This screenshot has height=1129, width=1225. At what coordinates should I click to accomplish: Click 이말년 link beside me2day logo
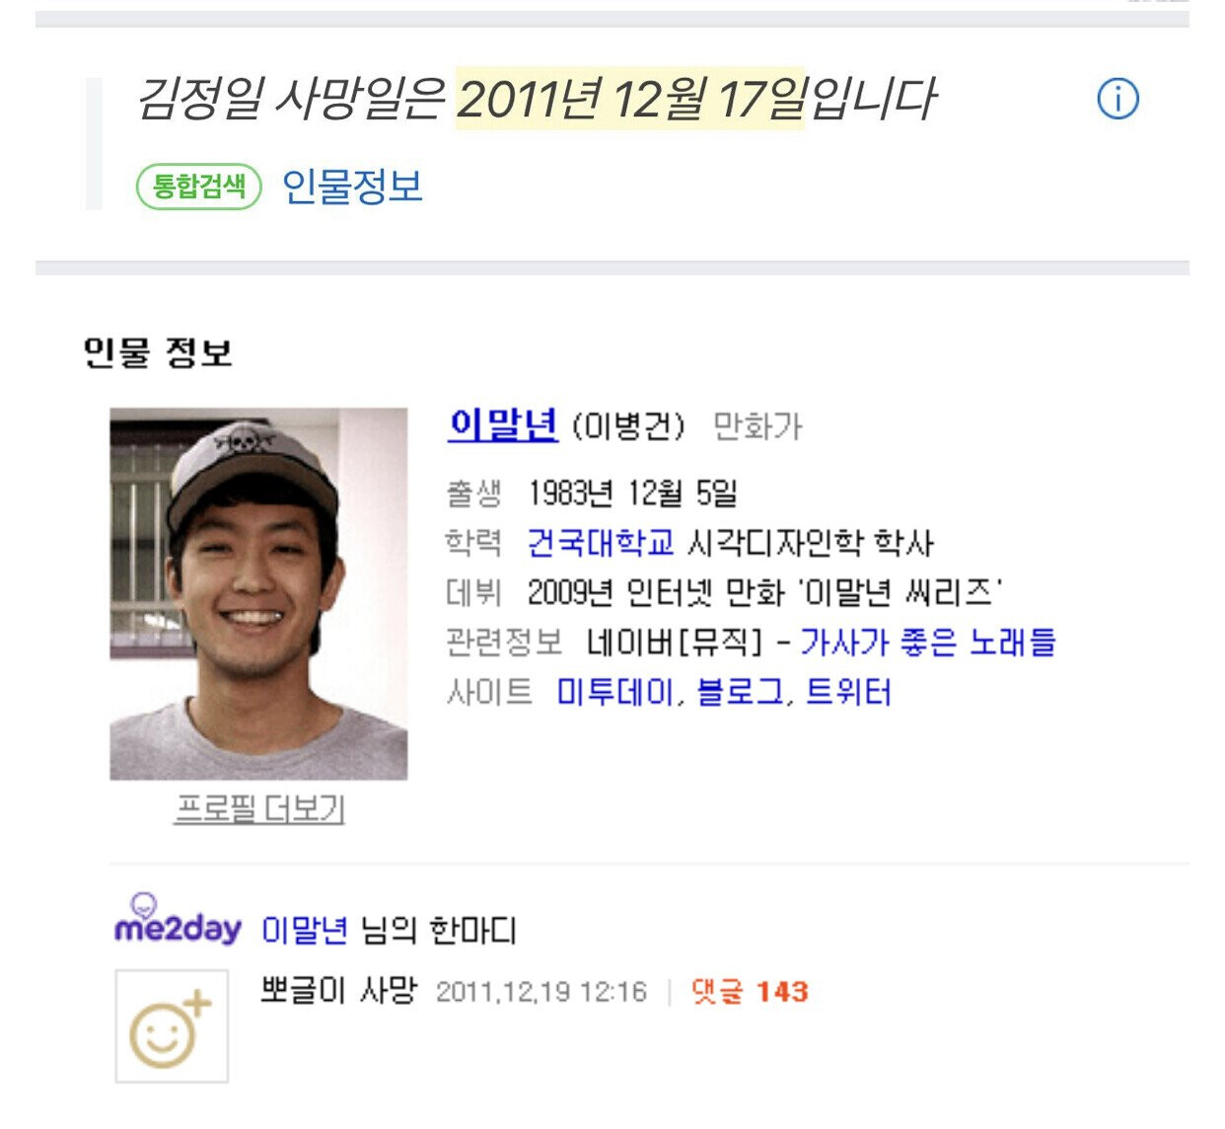(x=305, y=930)
